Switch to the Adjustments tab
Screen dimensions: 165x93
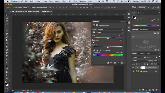[144, 29]
